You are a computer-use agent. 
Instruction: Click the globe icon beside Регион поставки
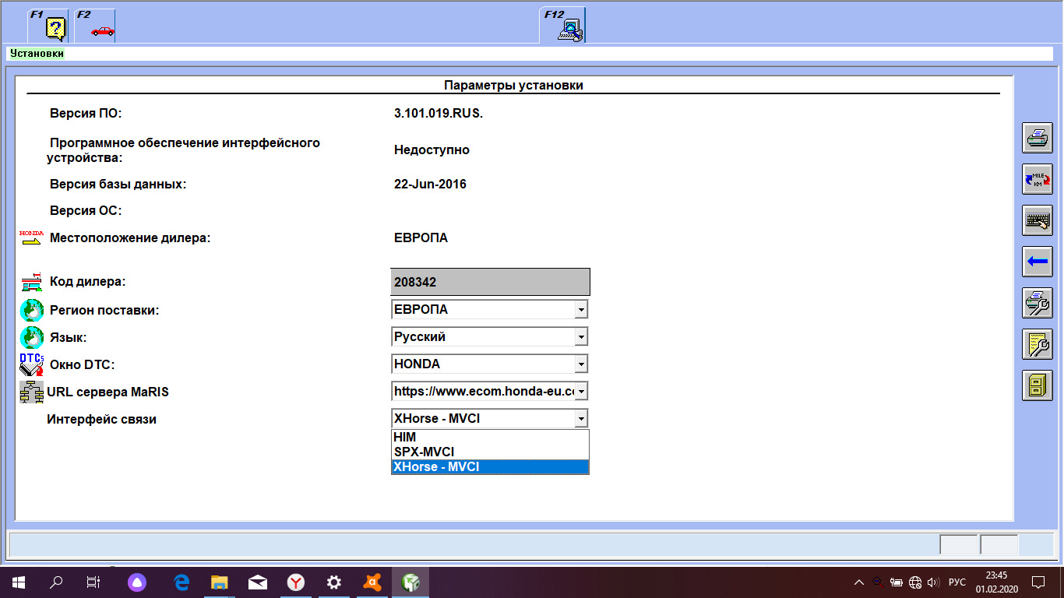(x=31, y=310)
